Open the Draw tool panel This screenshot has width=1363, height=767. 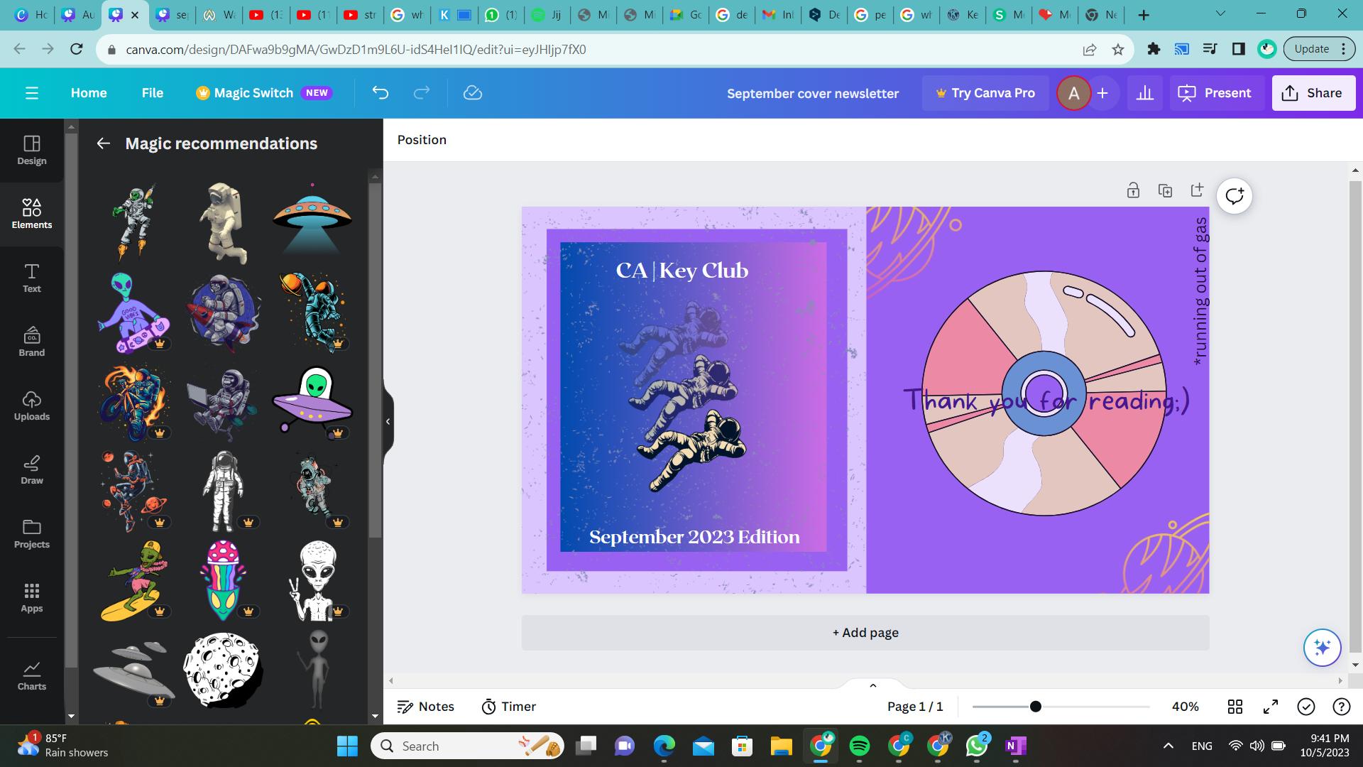(x=32, y=469)
